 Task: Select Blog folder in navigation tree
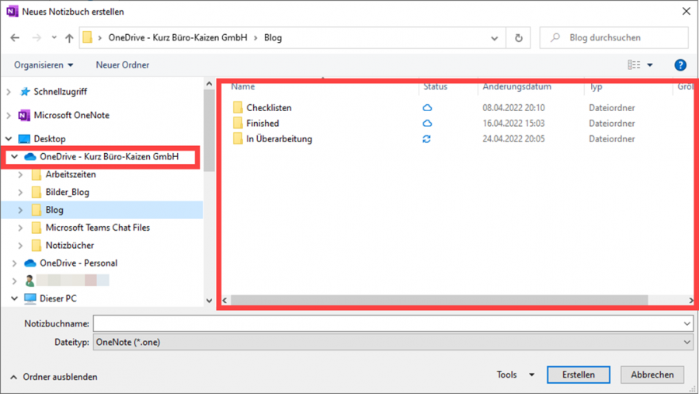tap(54, 210)
